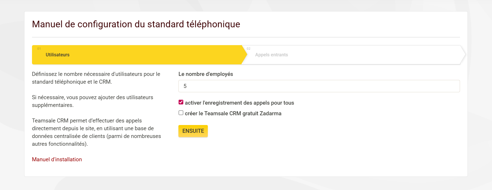Click the divider line under the title
Viewport: 492px width, 190px height.
pos(246,37)
